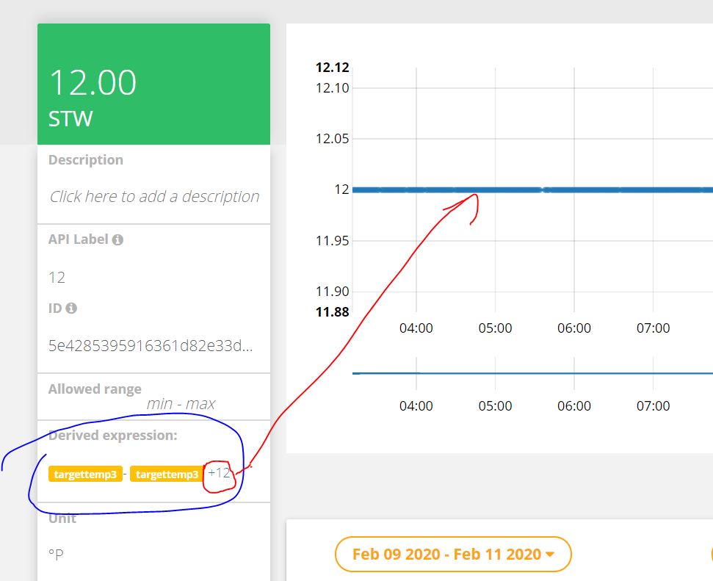The image size is (713, 581).
Task: Click the description placeholder to add text
Action: [154, 196]
